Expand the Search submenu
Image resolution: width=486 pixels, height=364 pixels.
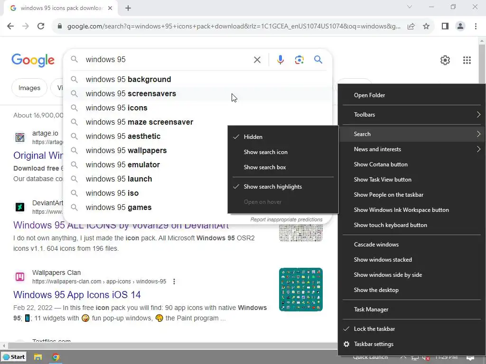411,134
